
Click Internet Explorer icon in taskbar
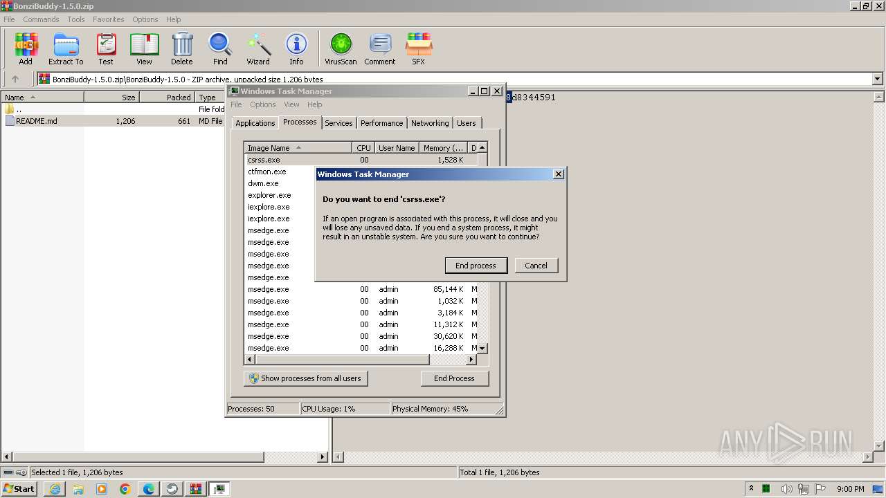coord(55,488)
